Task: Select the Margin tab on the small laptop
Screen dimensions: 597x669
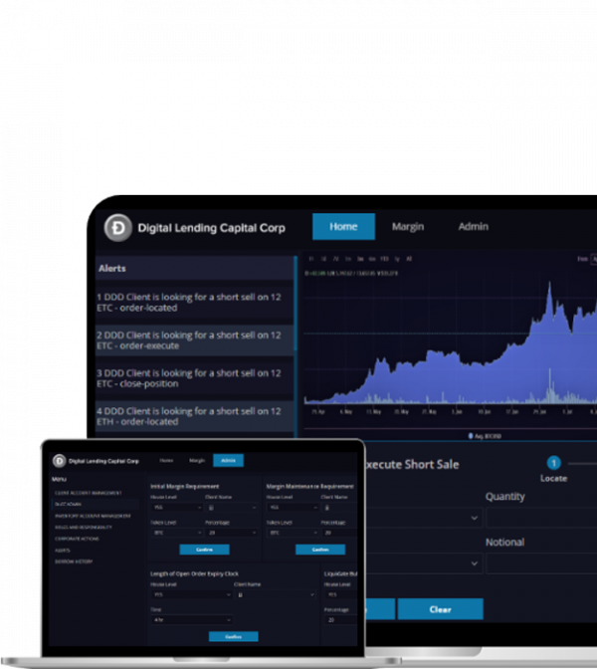Action: [197, 460]
